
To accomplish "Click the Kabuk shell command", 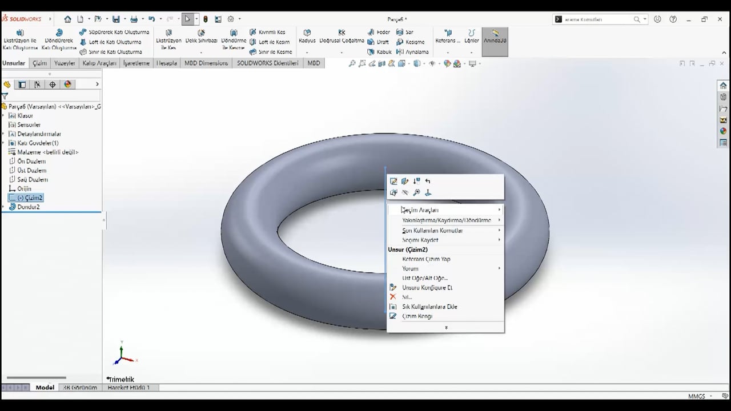I will (380, 51).
